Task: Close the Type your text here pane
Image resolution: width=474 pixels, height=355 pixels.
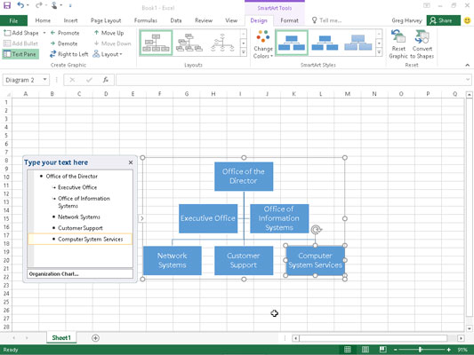Action: pos(131,162)
